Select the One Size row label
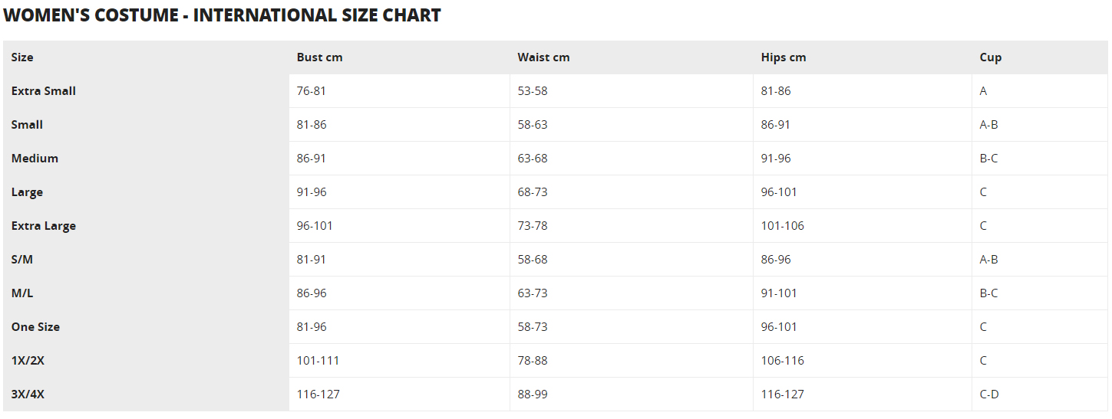Viewport: 1112px width, 419px height. pyautogui.click(x=35, y=327)
